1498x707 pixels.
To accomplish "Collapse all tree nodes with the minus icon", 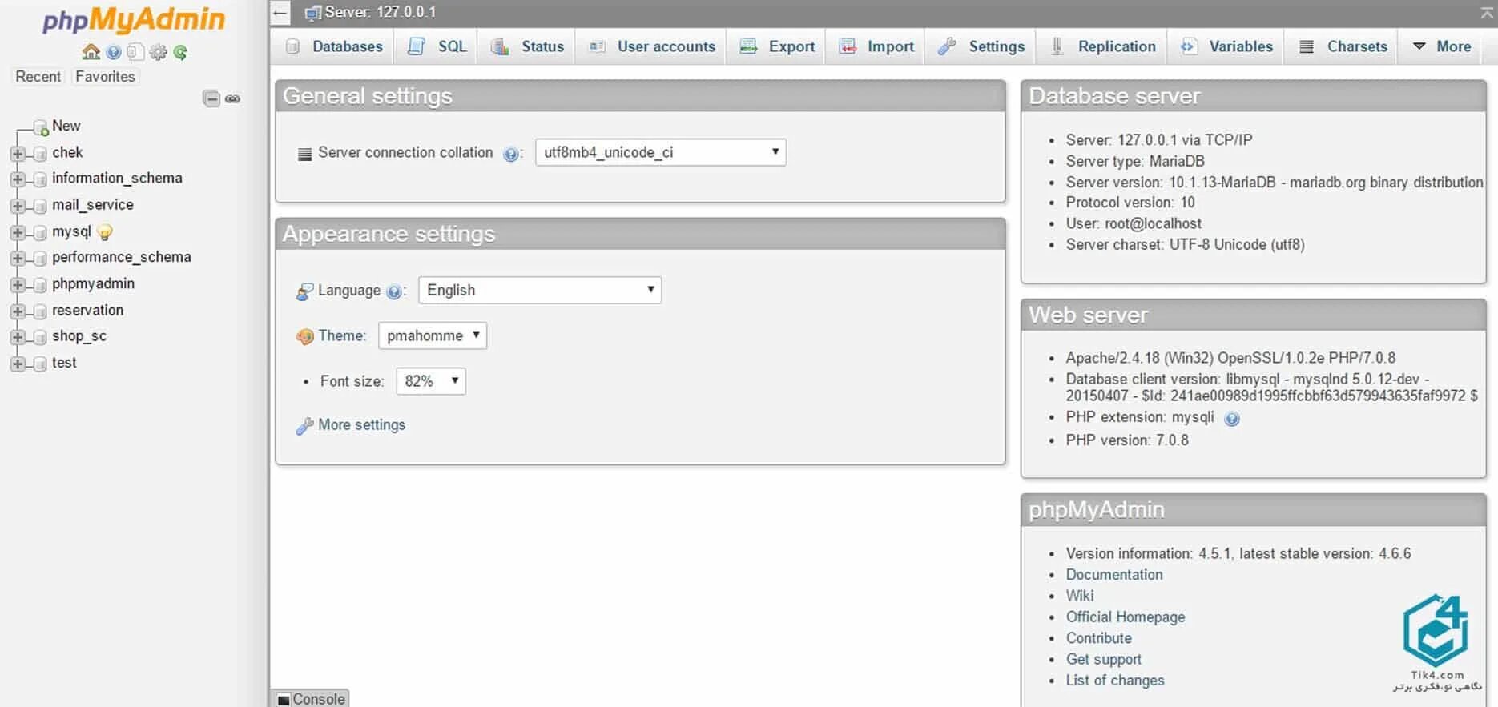I will click(x=211, y=98).
